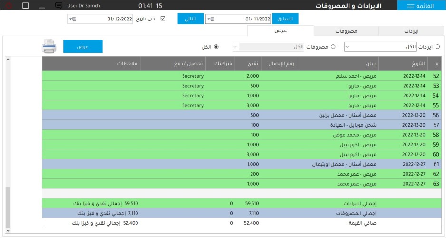Click the square maximize icon in title bar

26,6
